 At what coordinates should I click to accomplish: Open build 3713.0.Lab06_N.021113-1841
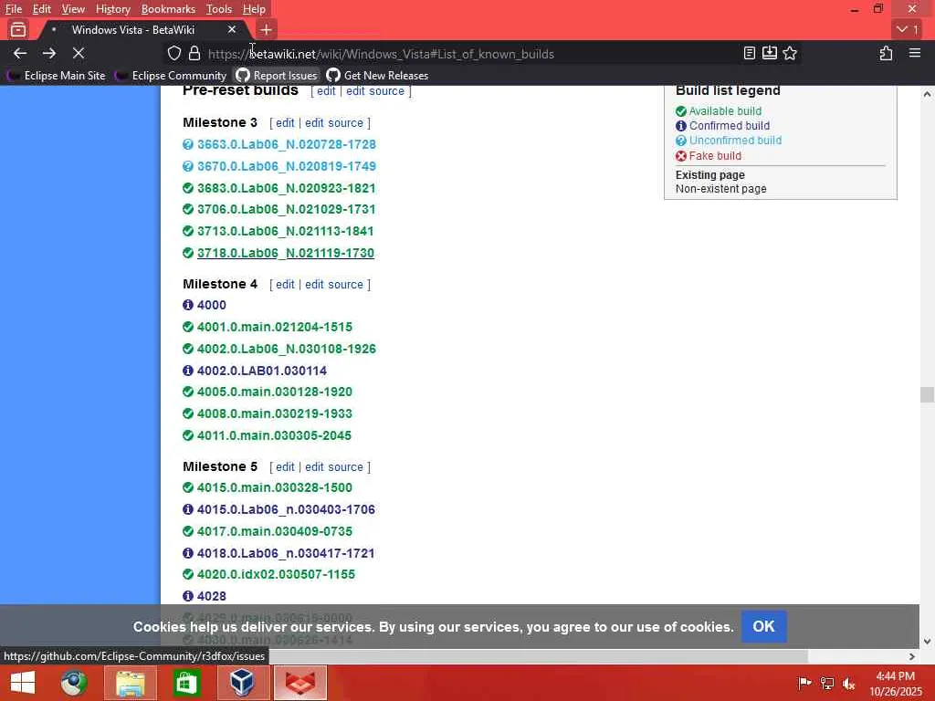pos(285,231)
